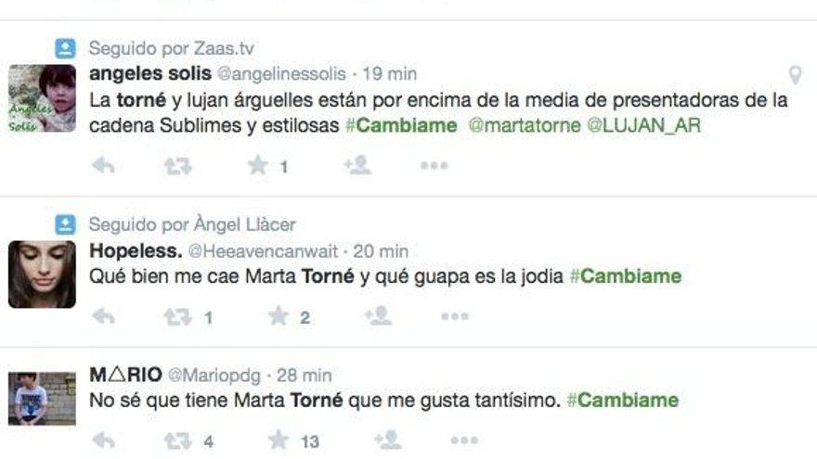Follow Hopeless. via add-user icon

coord(378,316)
